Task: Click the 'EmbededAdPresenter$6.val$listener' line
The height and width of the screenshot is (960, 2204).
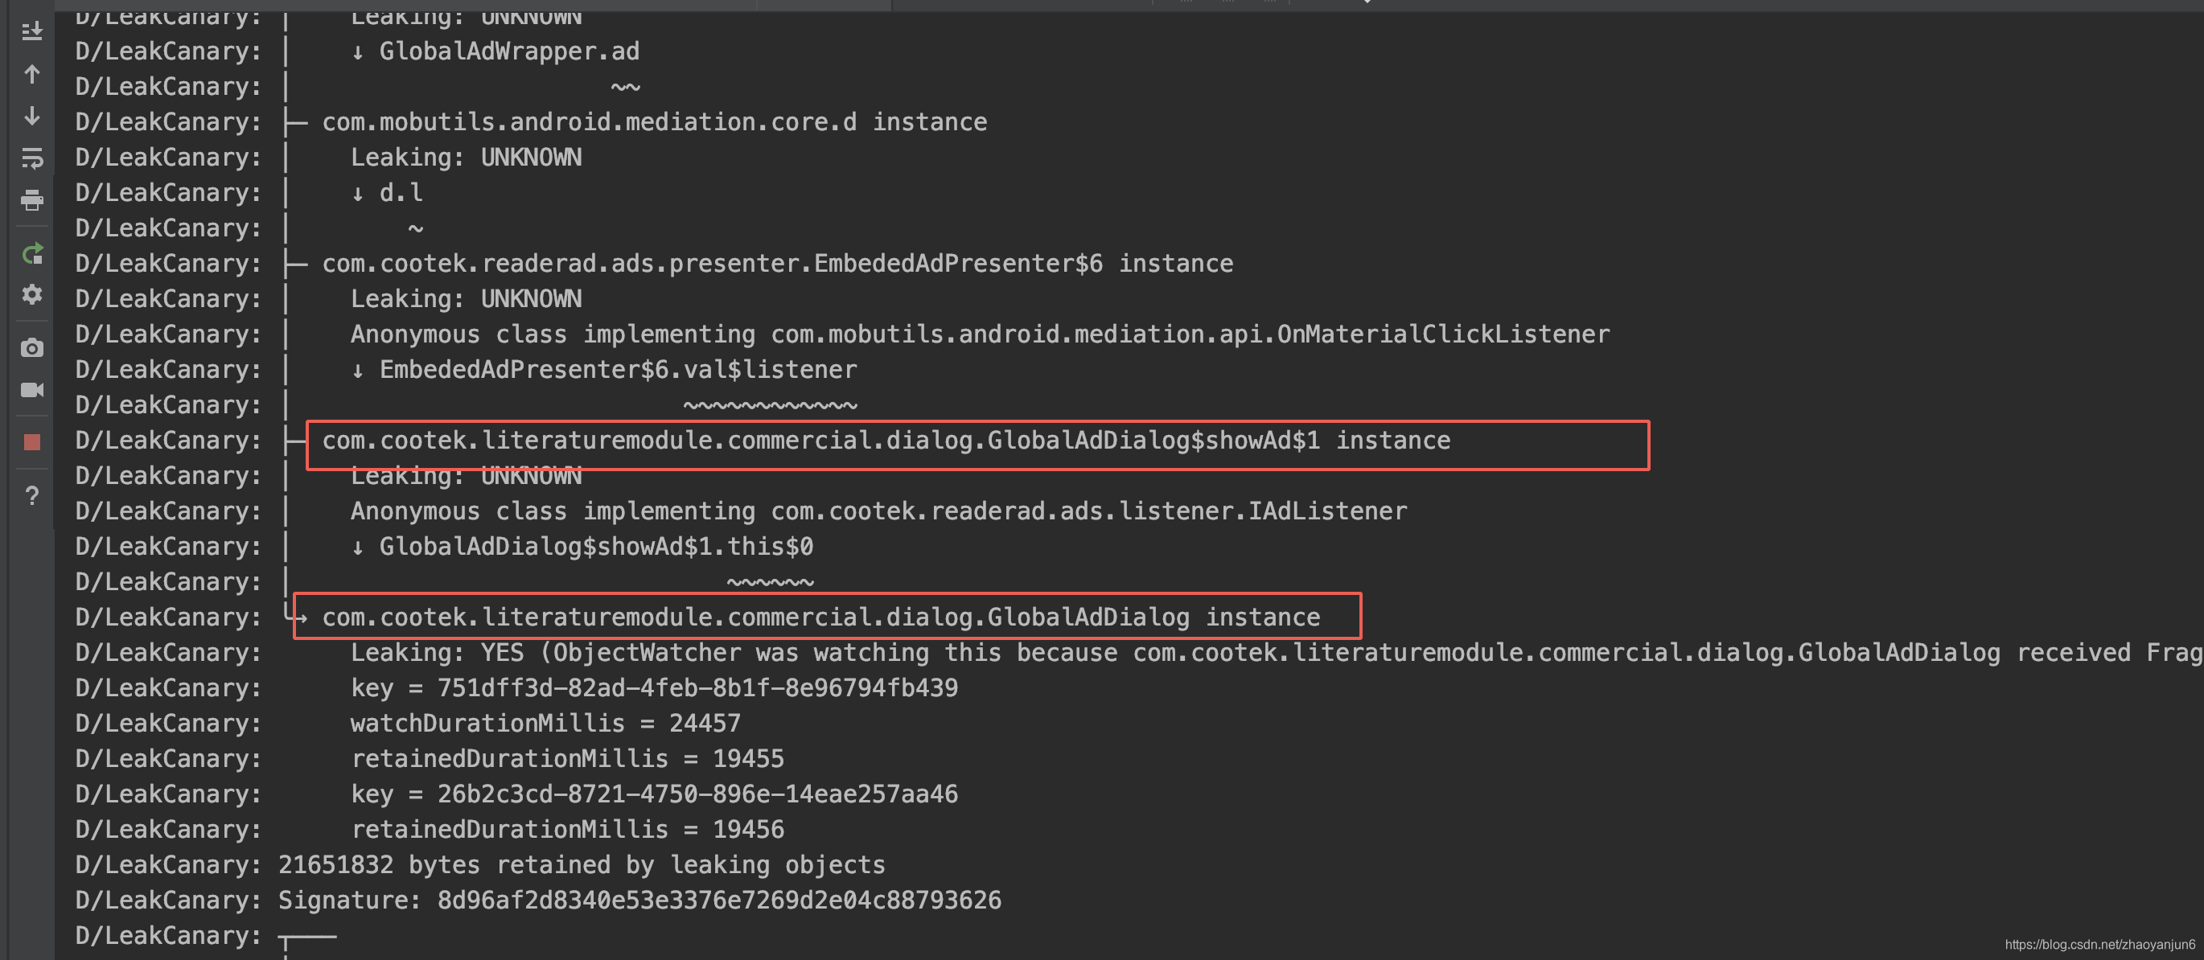Action: click(603, 370)
